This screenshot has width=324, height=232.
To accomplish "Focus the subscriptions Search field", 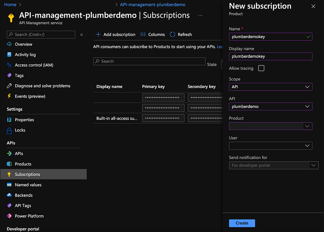I will (x=149, y=61).
